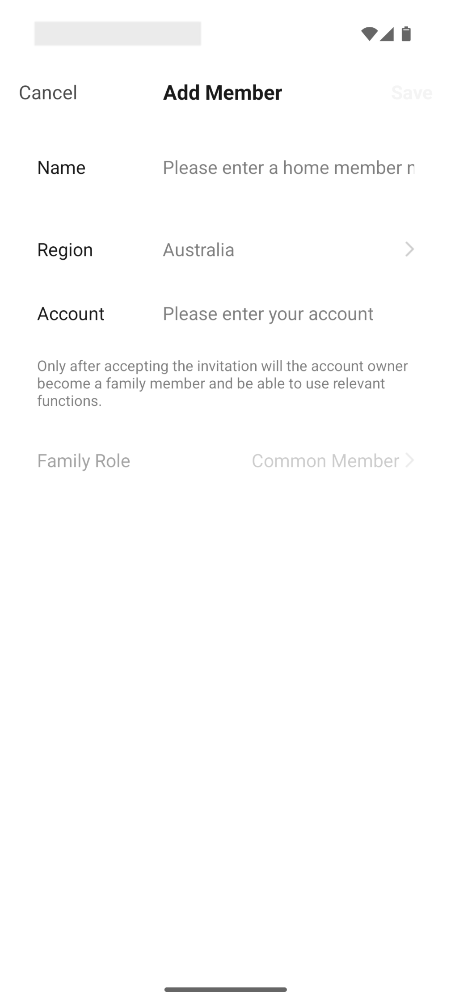The image size is (451, 1003).
Task: Open the Common Member role selector
Action: pos(325,461)
